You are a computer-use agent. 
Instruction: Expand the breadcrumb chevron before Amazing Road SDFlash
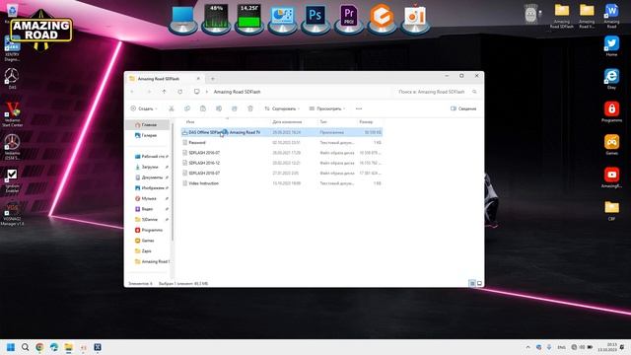(207, 92)
